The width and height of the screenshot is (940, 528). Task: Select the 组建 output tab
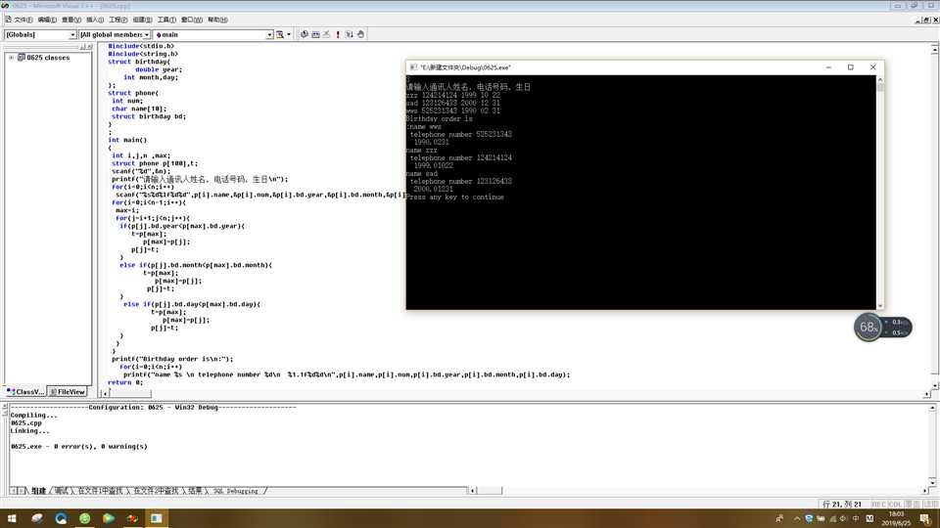click(x=39, y=491)
